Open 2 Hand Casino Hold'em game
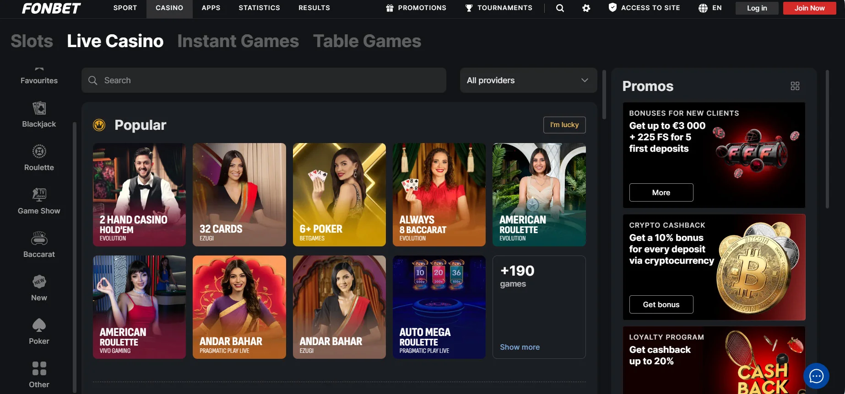 (139, 195)
